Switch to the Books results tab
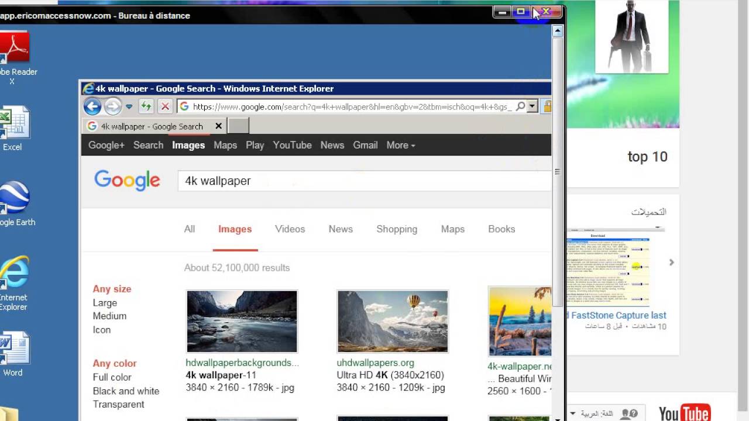Screen dimensions: 749x421 click(x=501, y=229)
